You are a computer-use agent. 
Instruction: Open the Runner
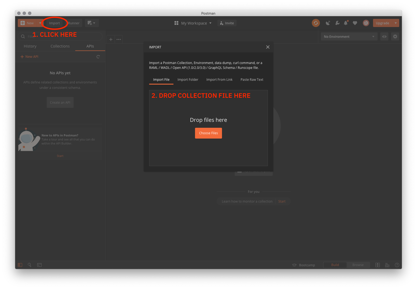[74, 23]
